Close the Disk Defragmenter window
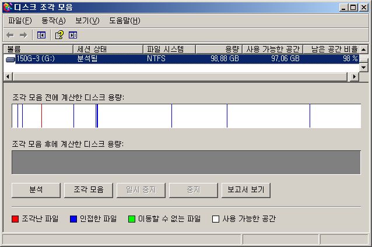The image size is (372, 247). pos(363,8)
